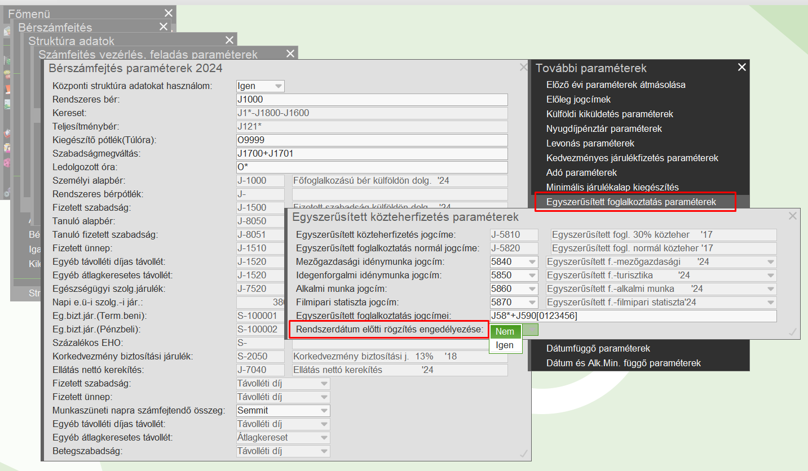This screenshot has width=808, height=471.
Task: Close the Egyszerűsített közteherfizetés paraméterek dialog
Action: (x=792, y=216)
